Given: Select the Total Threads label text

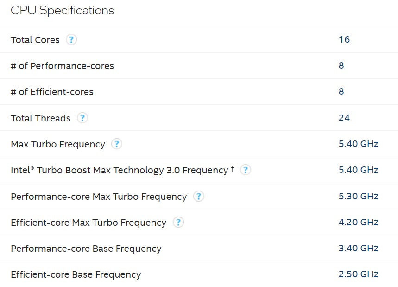Looking at the screenshot, I should (x=41, y=118).
